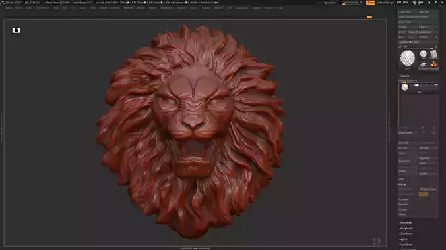
Task: Click Make PolyMesh3D button
Action: point(423,32)
